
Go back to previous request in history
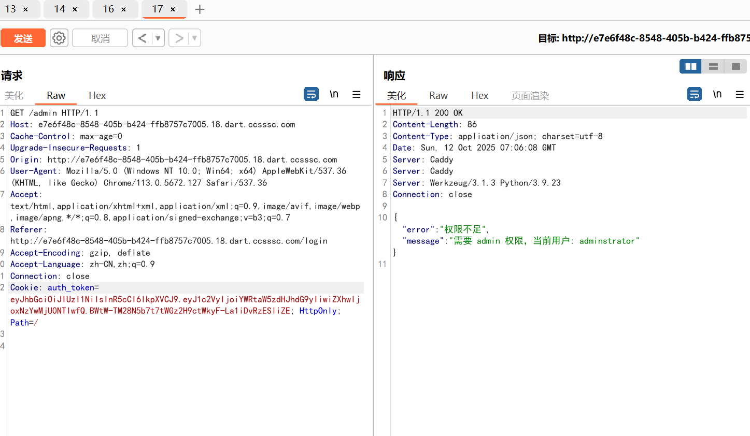(142, 38)
